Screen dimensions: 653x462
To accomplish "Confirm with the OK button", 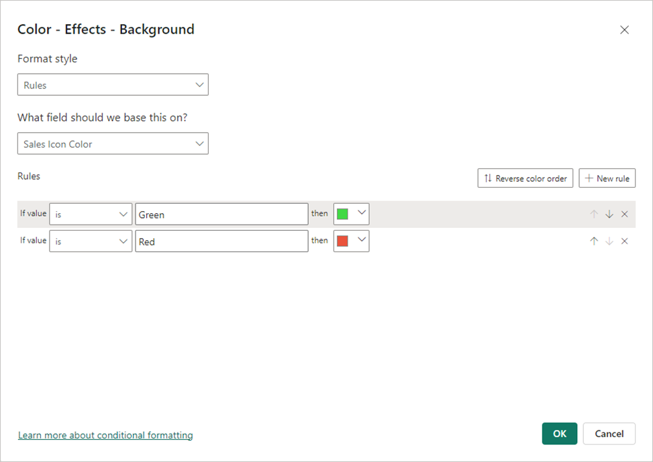I will coord(559,434).
